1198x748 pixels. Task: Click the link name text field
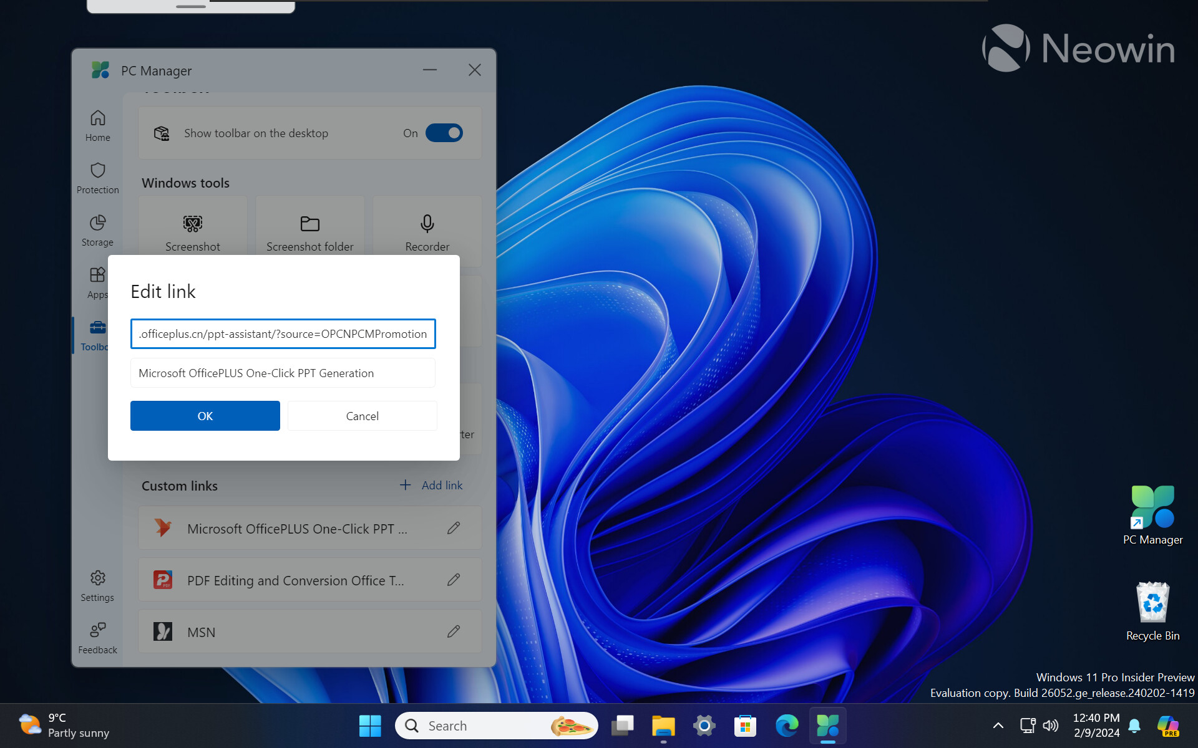click(x=283, y=373)
